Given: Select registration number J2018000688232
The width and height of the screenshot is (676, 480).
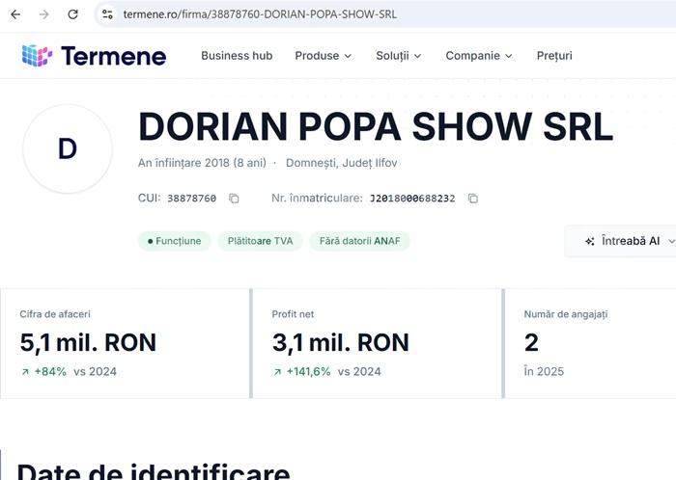Looking at the screenshot, I should coord(412,199).
